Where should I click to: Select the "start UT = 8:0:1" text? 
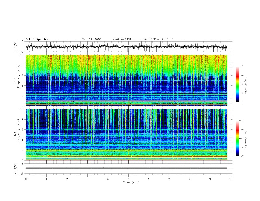[x=159, y=39]
